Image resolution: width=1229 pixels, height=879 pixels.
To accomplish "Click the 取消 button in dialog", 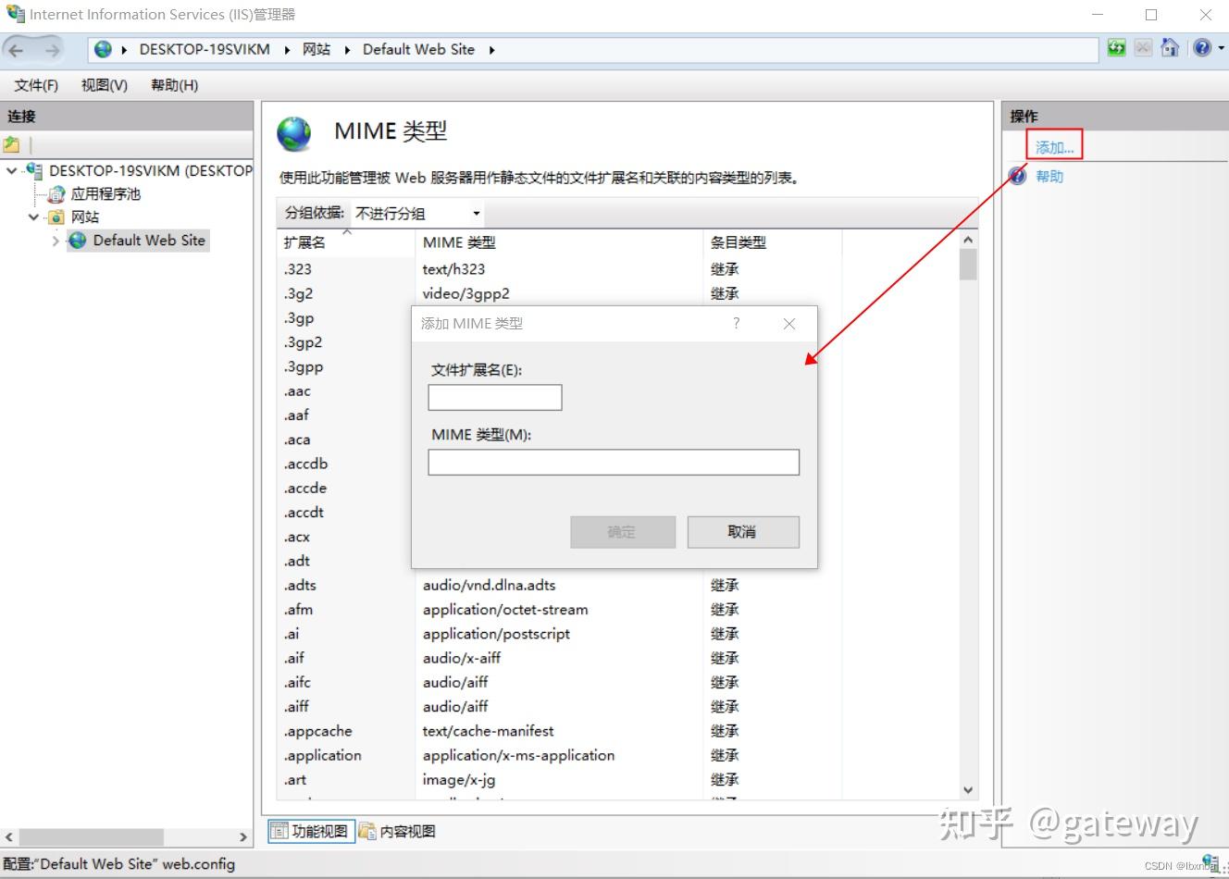I will tap(742, 532).
